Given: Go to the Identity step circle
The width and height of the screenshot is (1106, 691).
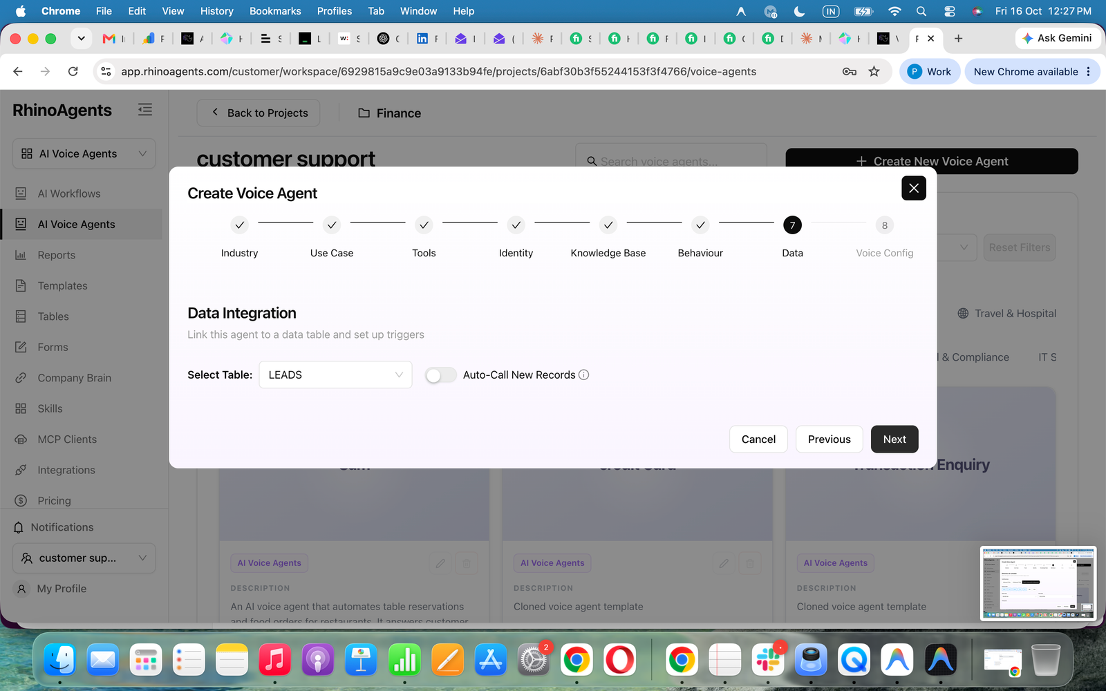Looking at the screenshot, I should [516, 225].
